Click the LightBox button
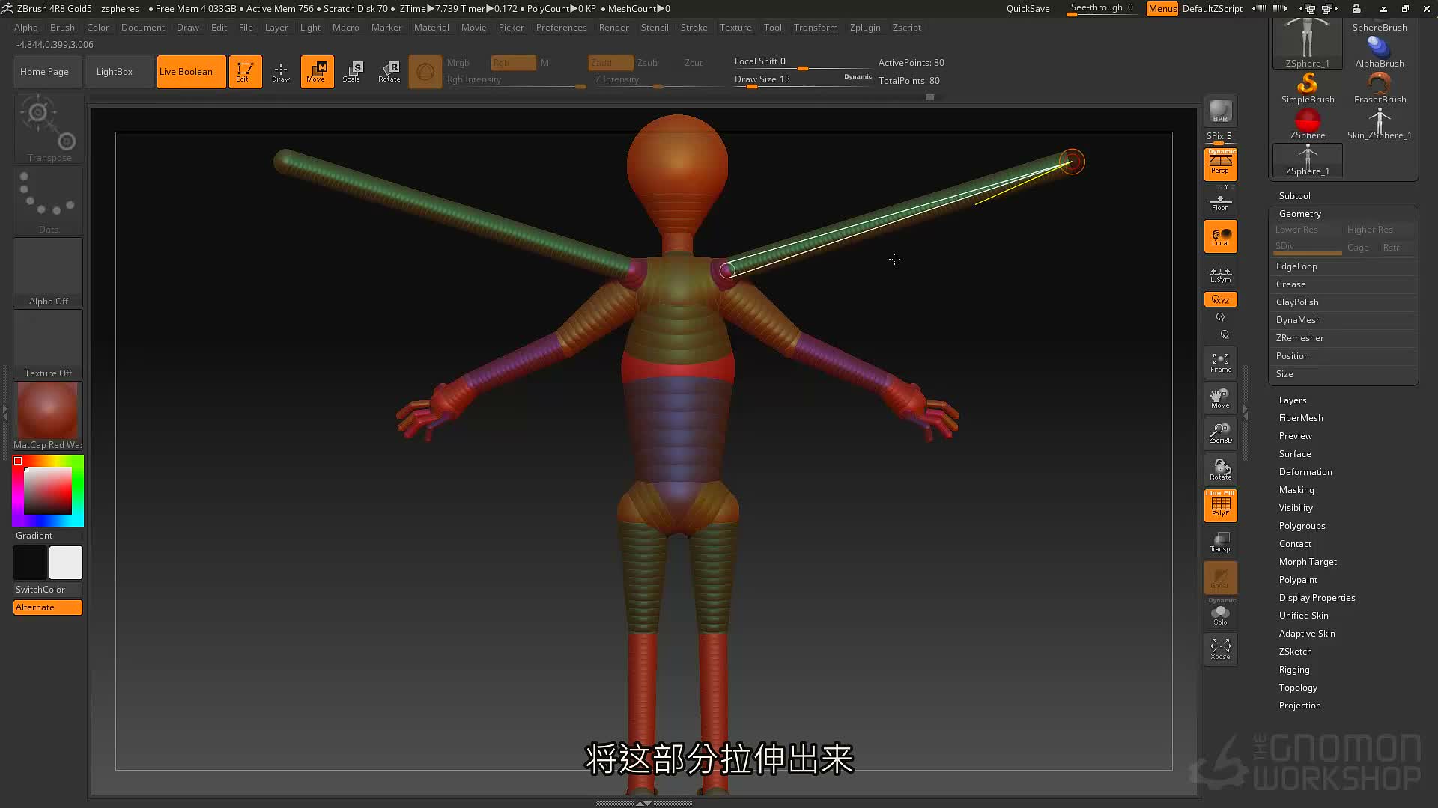 [x=115, y=72]
